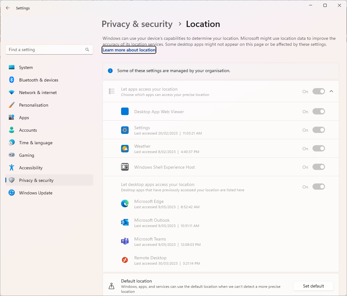The width and height of the screenshot is (347, 296).
Task: Focus the Find a setting search box
Action: point(49,50)
